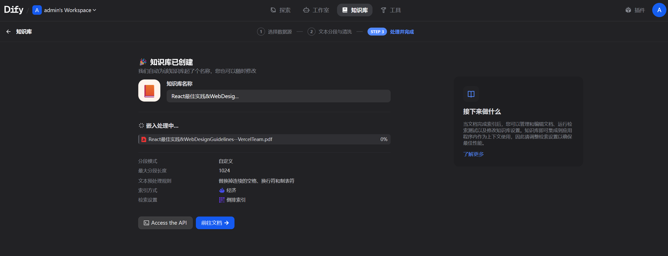Expand the admin's Workspace dropdown
Viewport: 668px width, 256px height.
click(x=70, y=10)
